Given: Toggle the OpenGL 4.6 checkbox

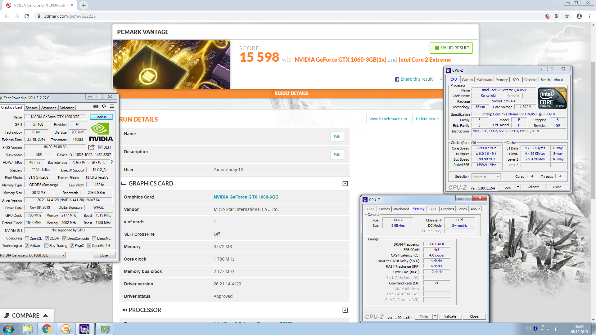Looking at the screenshot, I should tap(89, 246).
